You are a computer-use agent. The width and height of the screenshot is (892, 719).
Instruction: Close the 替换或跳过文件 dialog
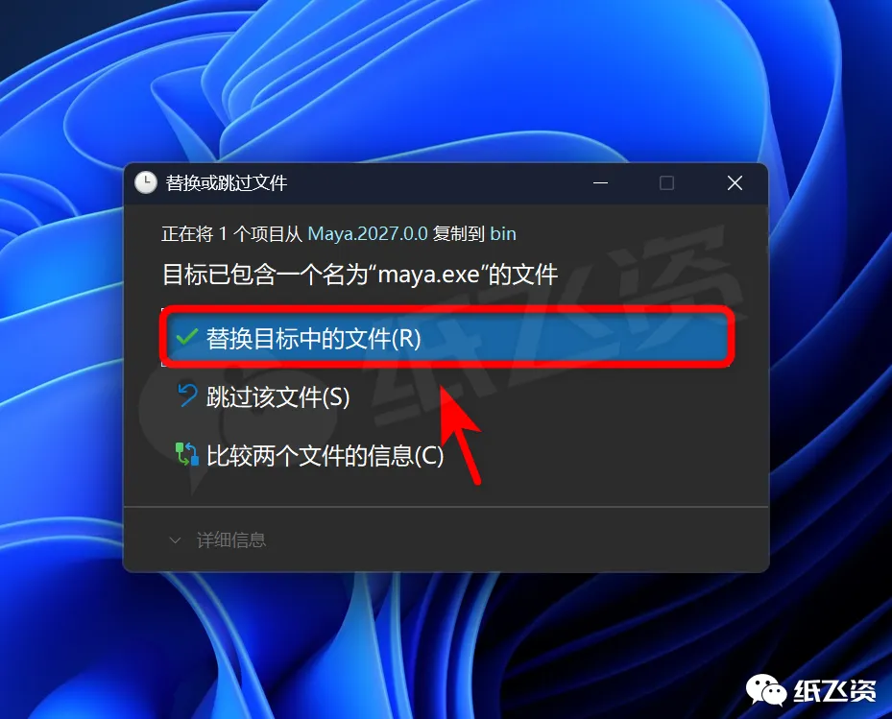click(x=735, y=183)
